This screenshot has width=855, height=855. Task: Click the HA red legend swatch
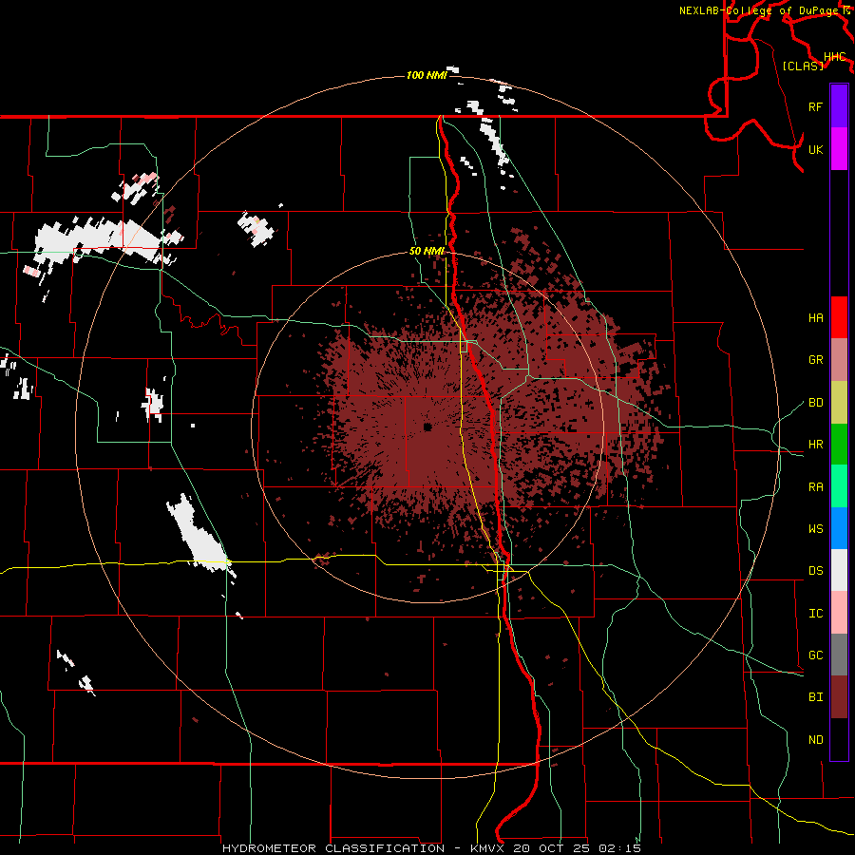(839, 317)
